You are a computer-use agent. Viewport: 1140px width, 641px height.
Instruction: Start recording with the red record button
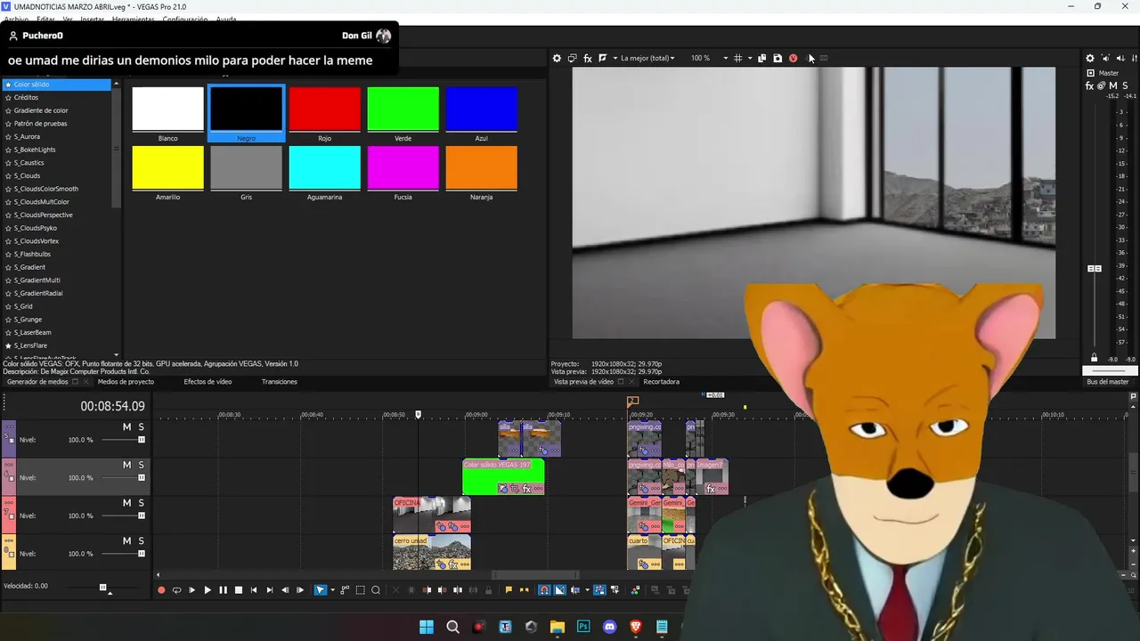coord(161,589)
